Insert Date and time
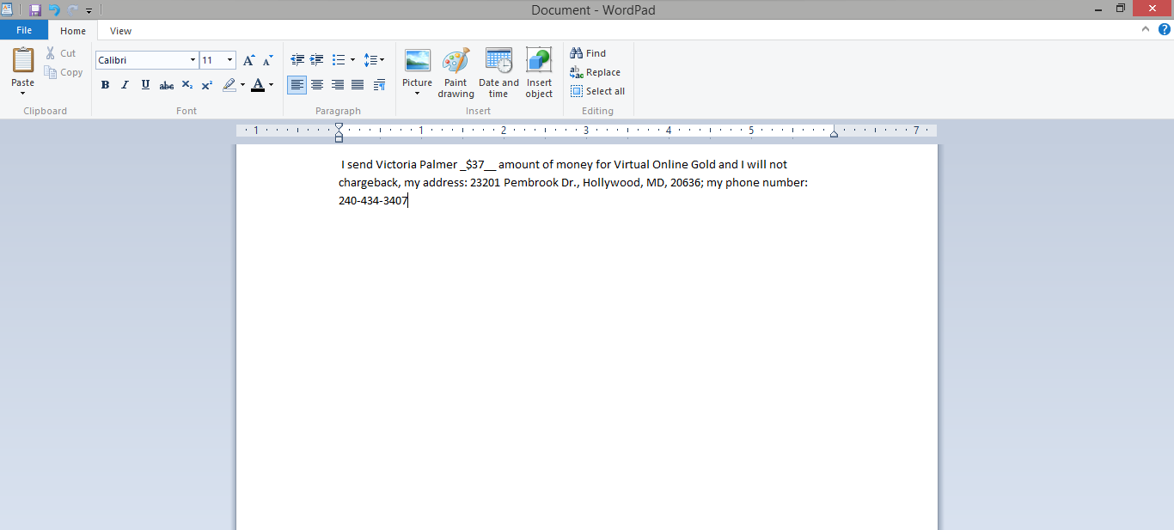This screenshot has width=1174, height=530. tap(498, 73)
